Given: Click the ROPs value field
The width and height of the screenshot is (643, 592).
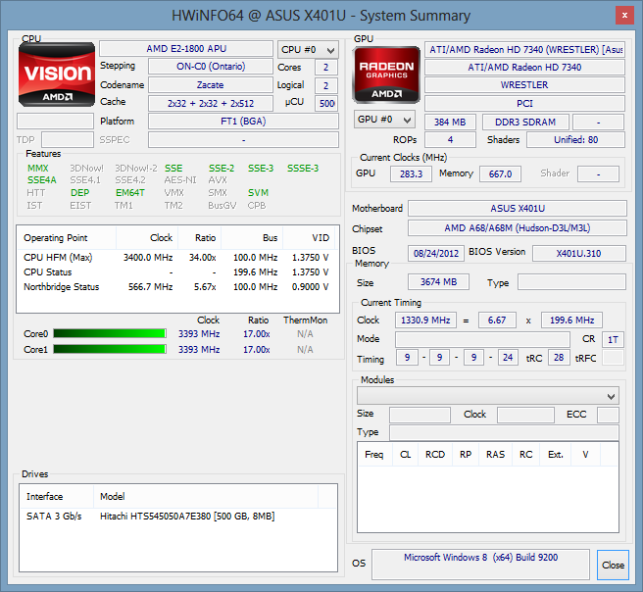Looking at the screenshot, I should (450, 140).
